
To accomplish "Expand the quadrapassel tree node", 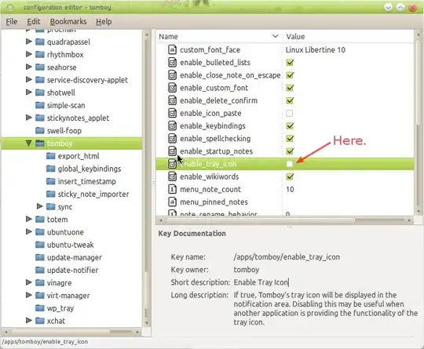I will click(x=29, y=42).
